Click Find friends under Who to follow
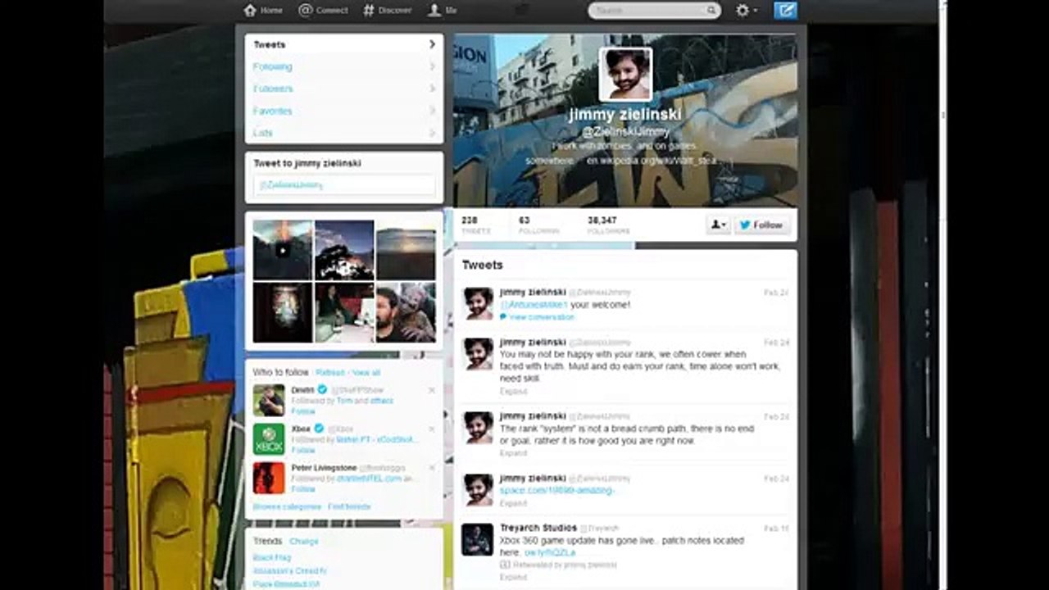The width and height of the screenshot is (1049, 590). [x=350, y=507]
